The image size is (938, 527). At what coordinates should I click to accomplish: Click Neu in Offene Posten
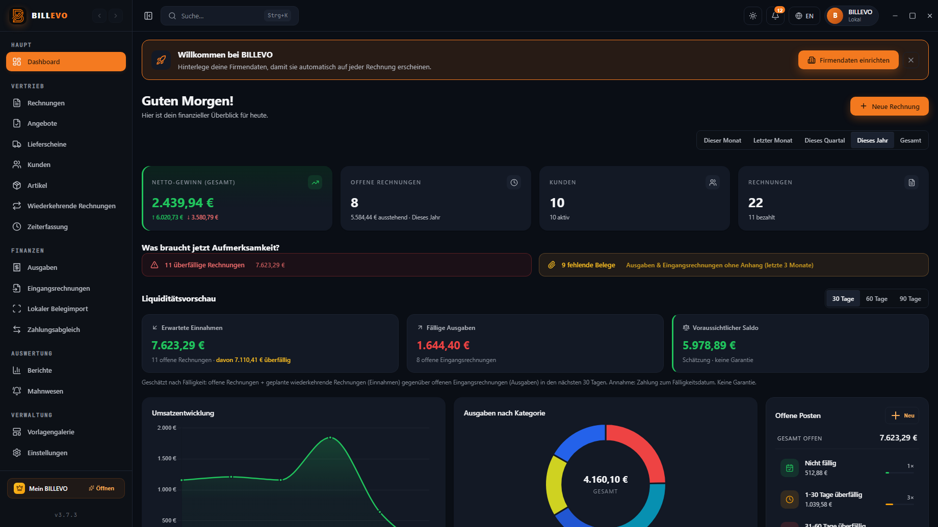pyautogui.click(x=902, y=415)
